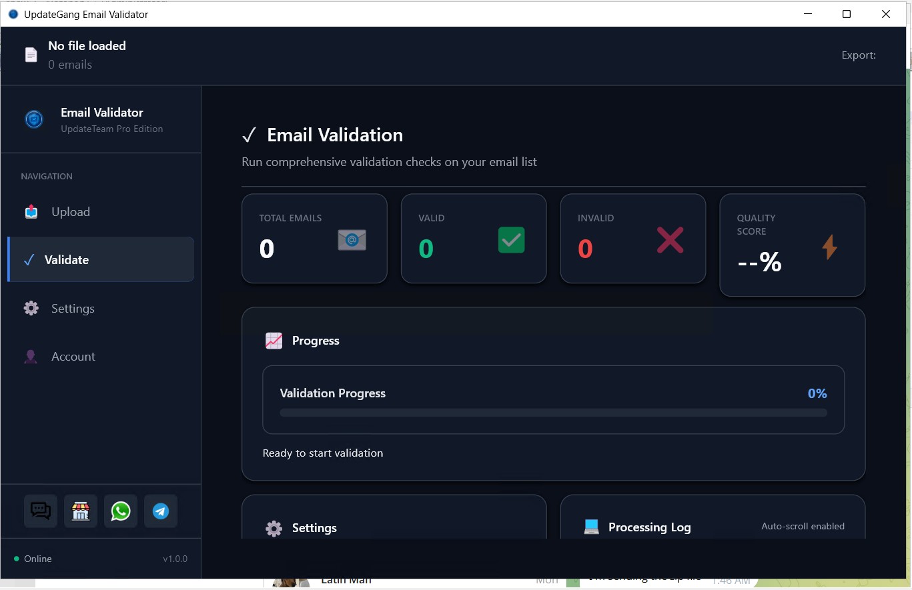Viewport: 912px width, 590px height.
Task: Click the lightning bolt Quality Score icon
Action: point(829,247)
